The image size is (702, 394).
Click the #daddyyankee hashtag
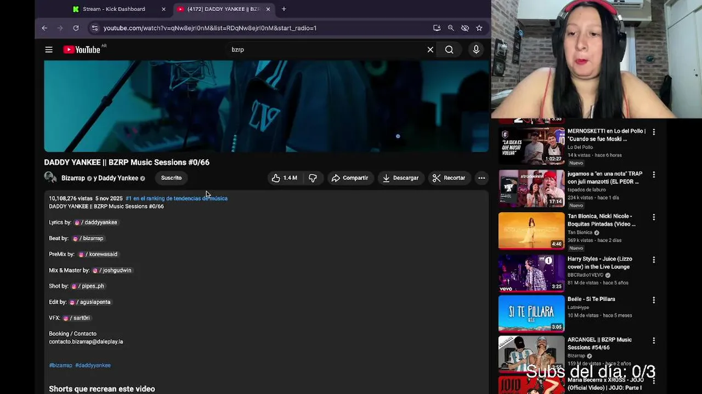coord(93,366)
